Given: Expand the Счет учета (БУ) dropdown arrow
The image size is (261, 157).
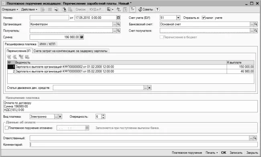Looking at the screenshot, I should click(178, 18).
